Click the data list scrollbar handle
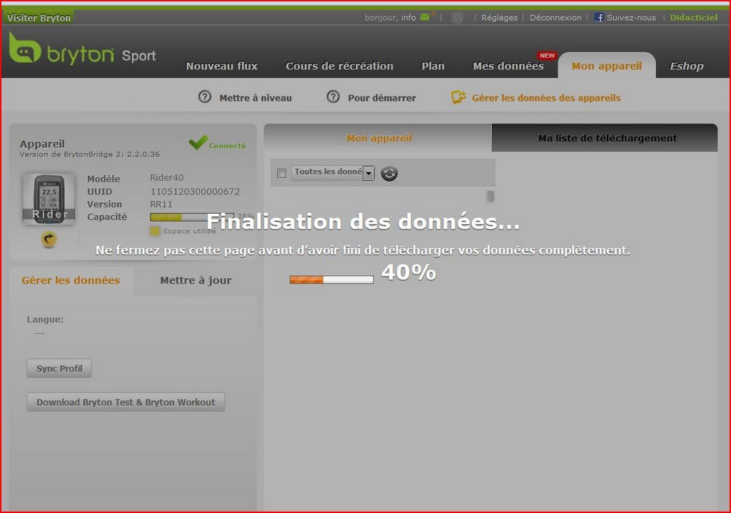The width and height of the screenshot is (731, 513). click(490, 196)
